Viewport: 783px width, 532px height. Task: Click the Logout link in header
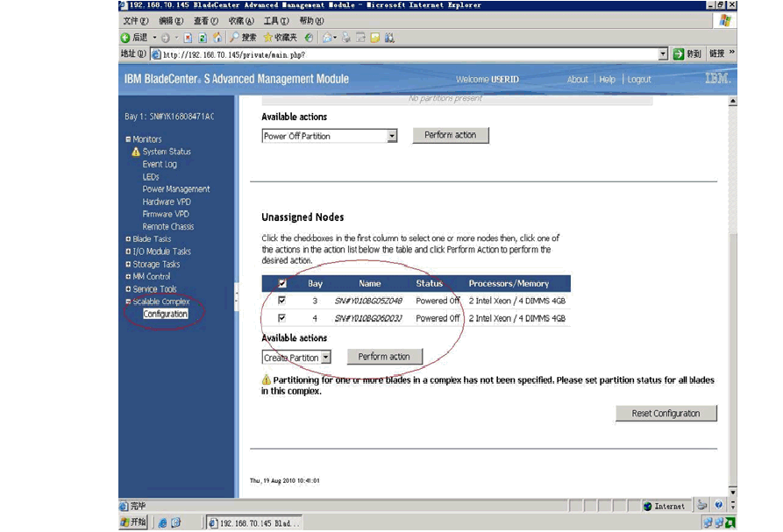click(x=639, y=80)
